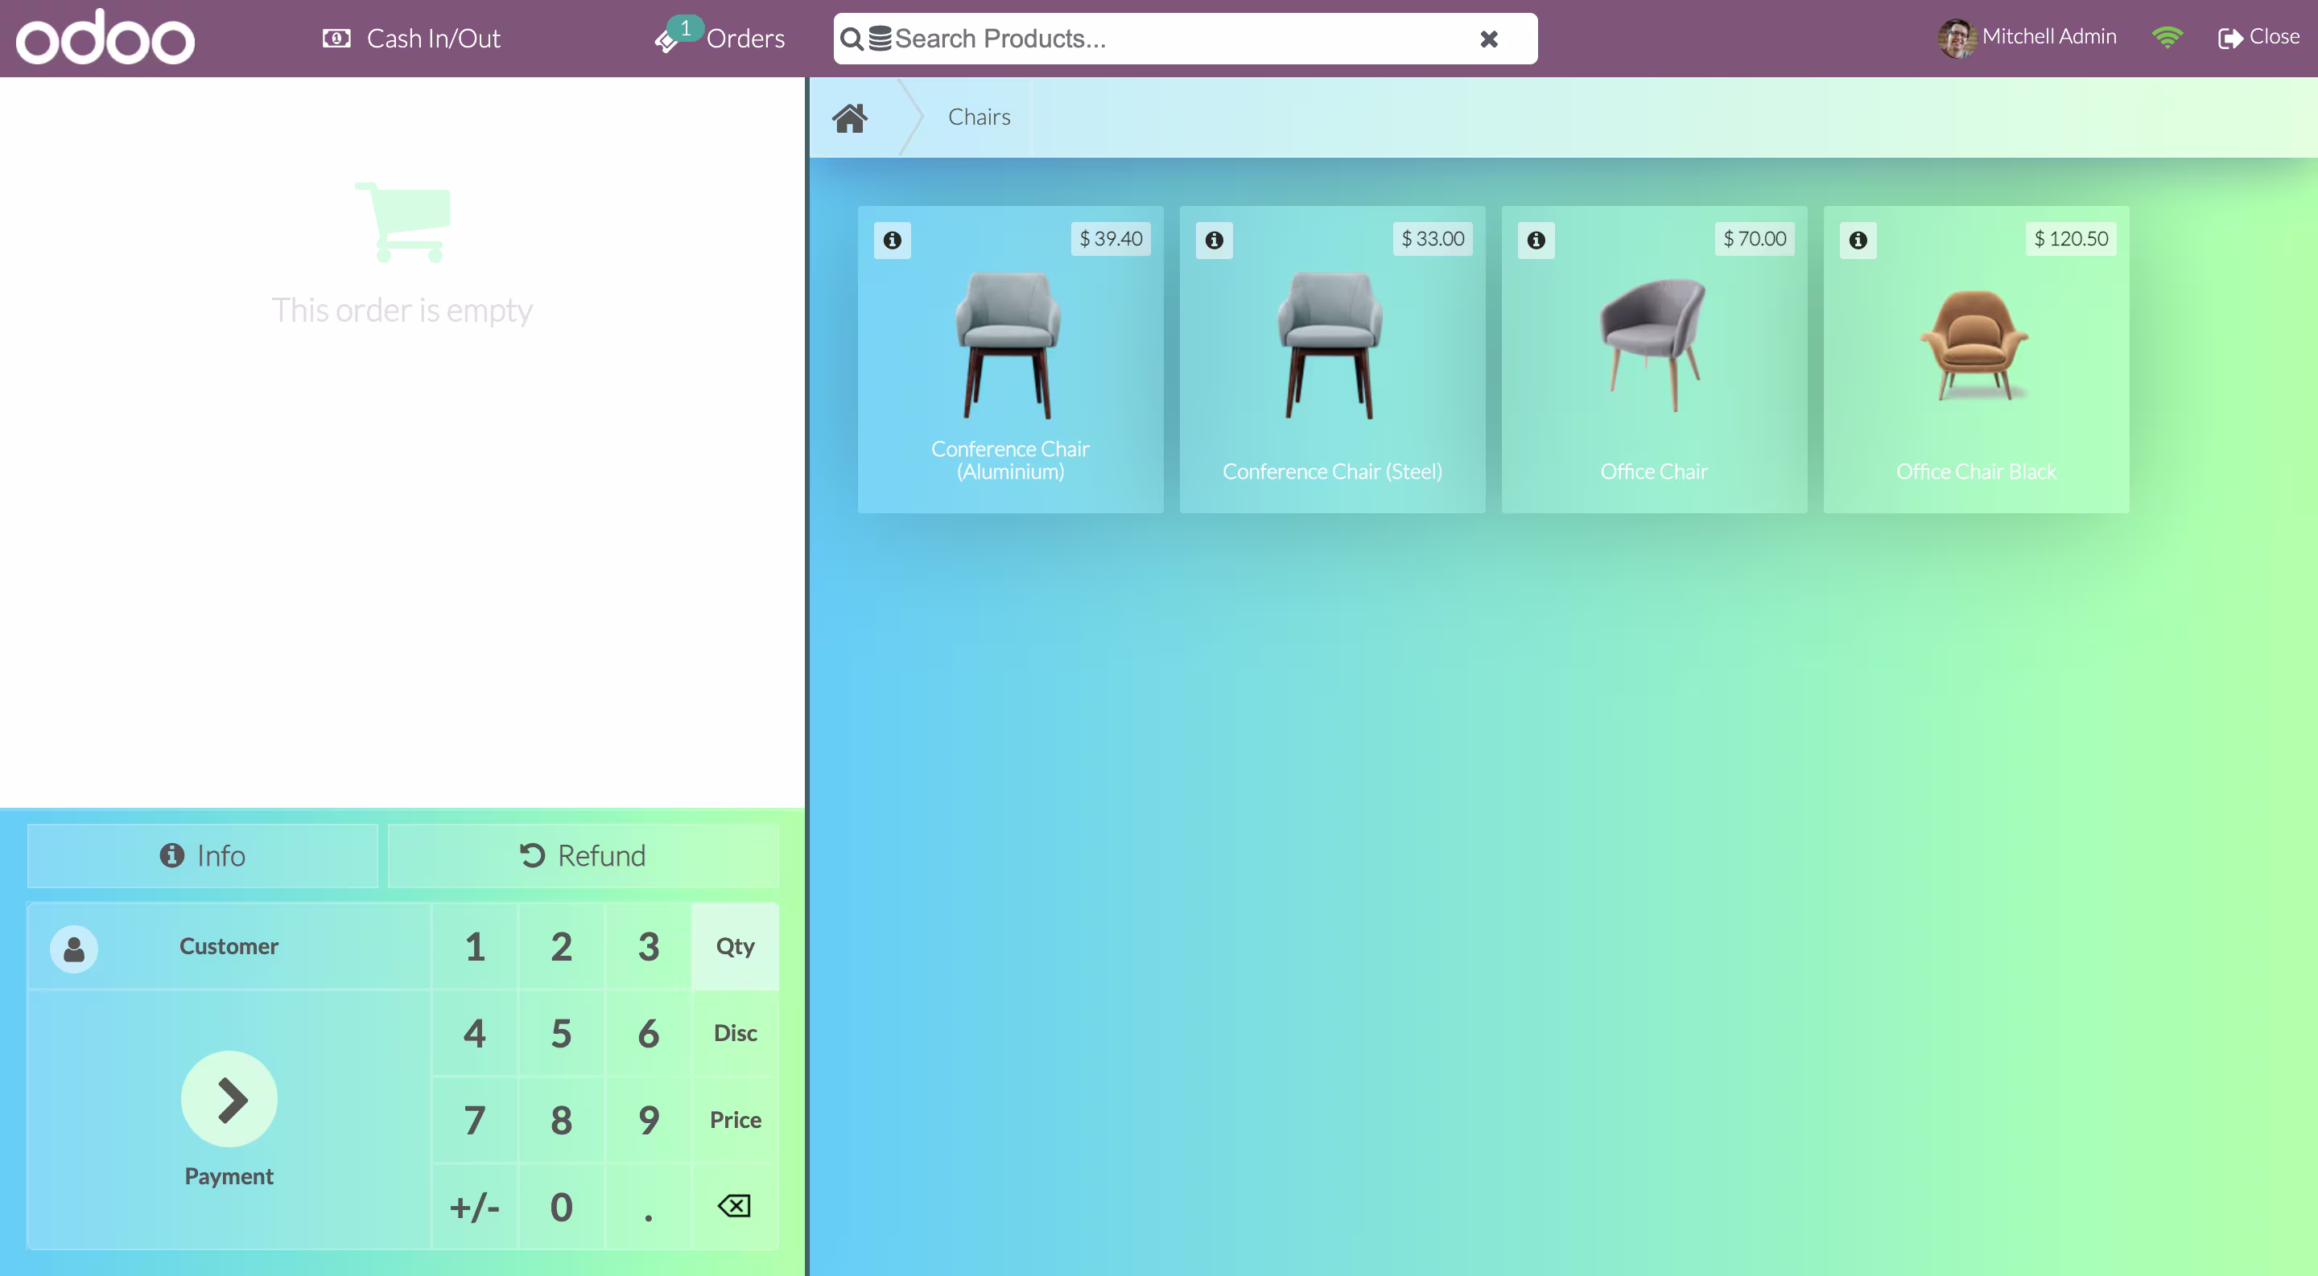Switch numpad to Qty mode

[734, 946]
